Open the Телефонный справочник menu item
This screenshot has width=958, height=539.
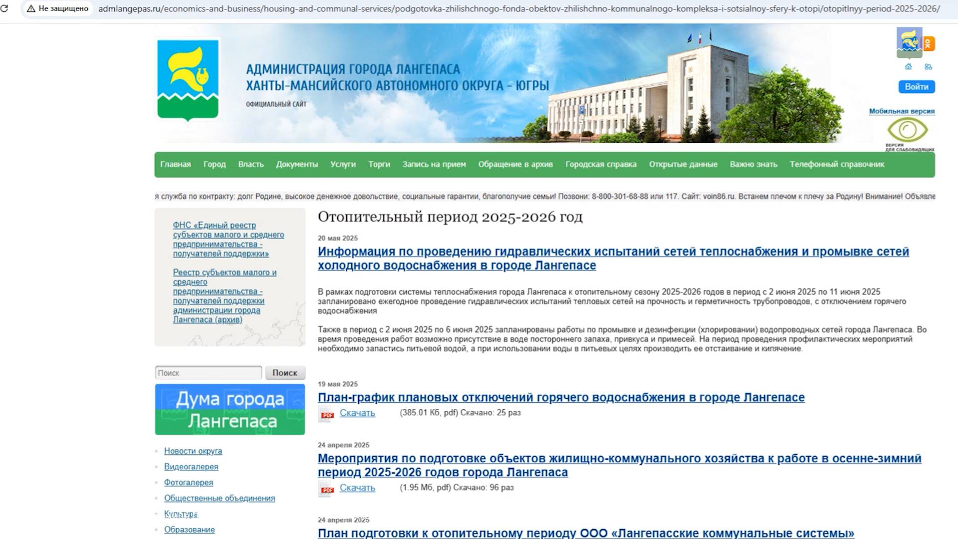(837, 164)
